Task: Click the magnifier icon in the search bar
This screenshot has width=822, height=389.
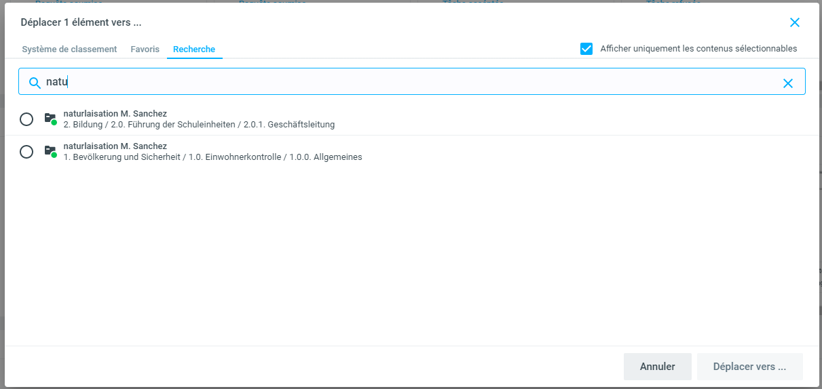Action: coord(35,83)
